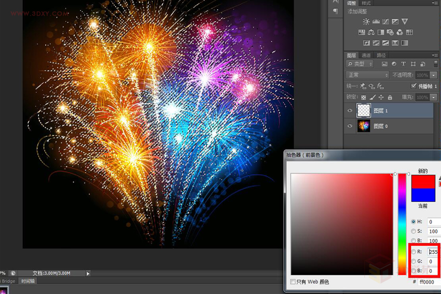This screenshot has width=441, height=294.
Task: Add a Curves adjustment layer
Action: click(x=385, y=22)
